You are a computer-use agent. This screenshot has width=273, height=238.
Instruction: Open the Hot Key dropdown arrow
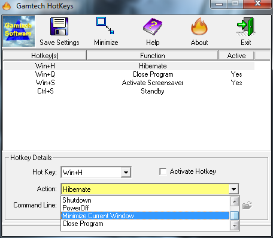point(126,172)
